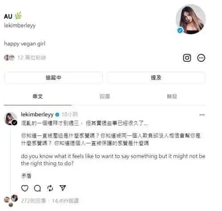
Task: Switch to the 轉發 reposts tab
Action: (x=172, y=96)
